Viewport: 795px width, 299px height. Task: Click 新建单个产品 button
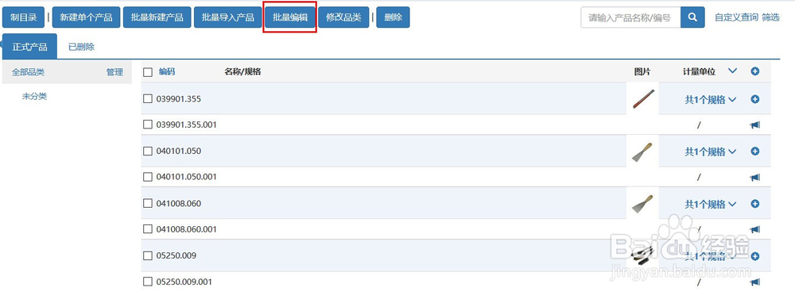tap(86, 17)
